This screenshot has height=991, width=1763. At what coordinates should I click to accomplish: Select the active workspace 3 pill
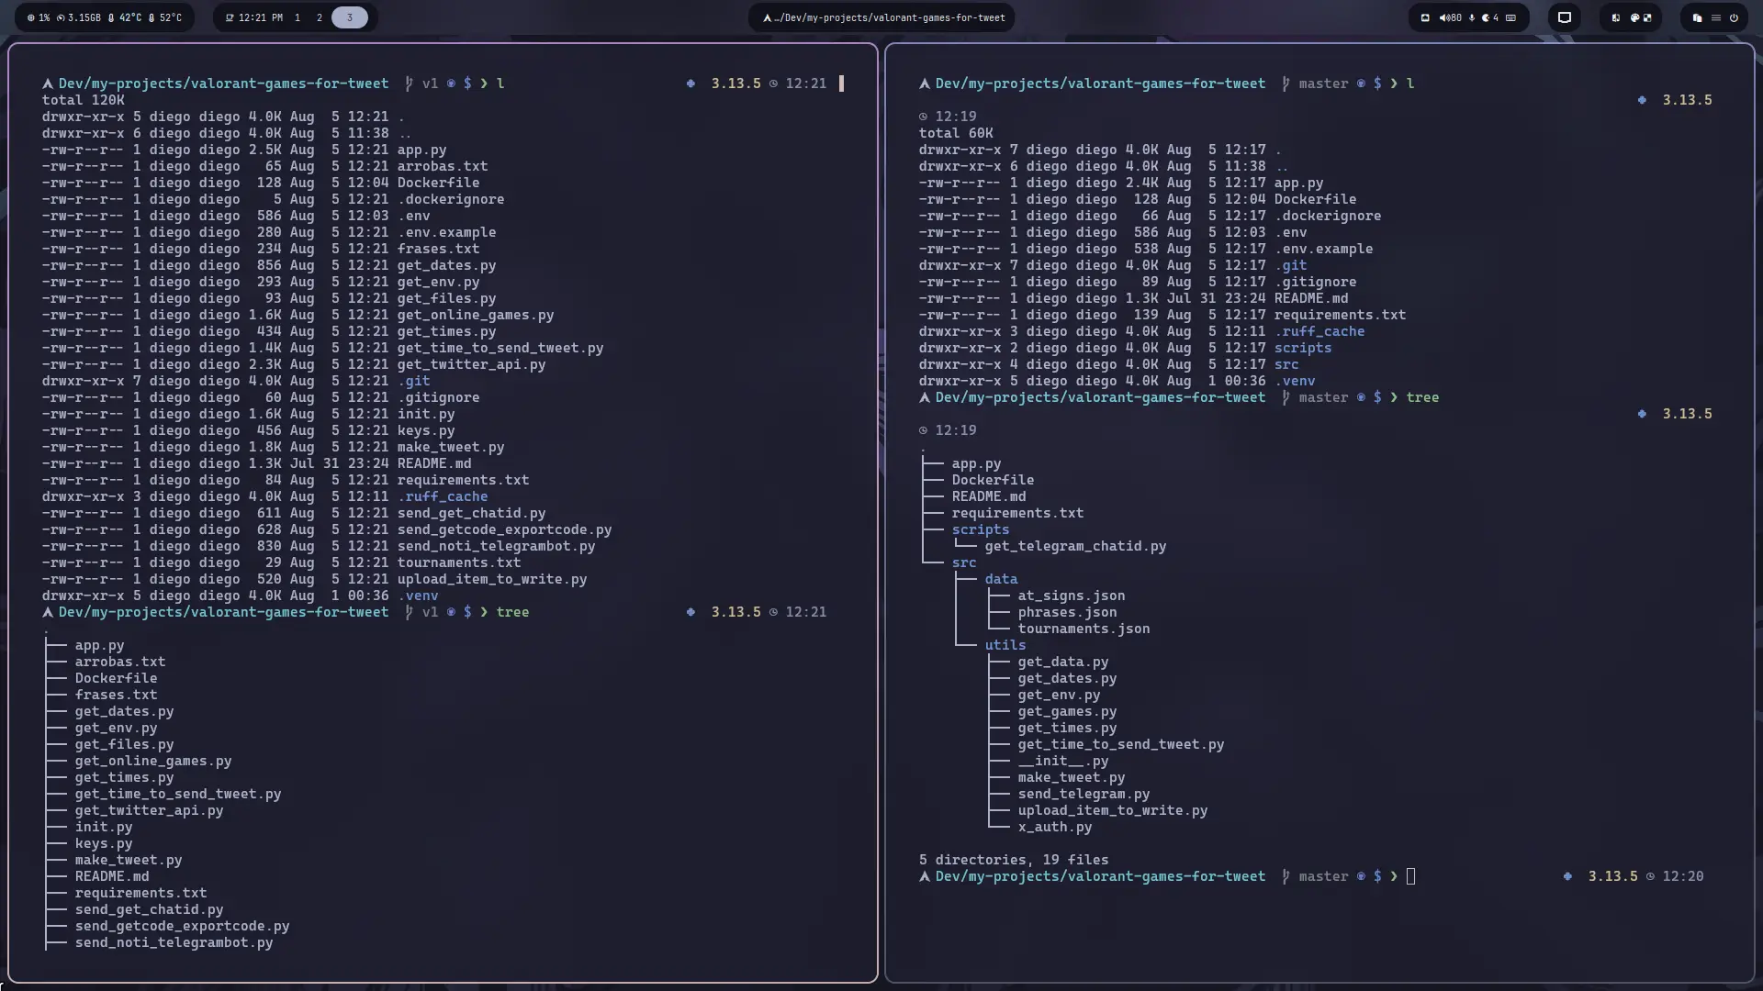point(350,17)
